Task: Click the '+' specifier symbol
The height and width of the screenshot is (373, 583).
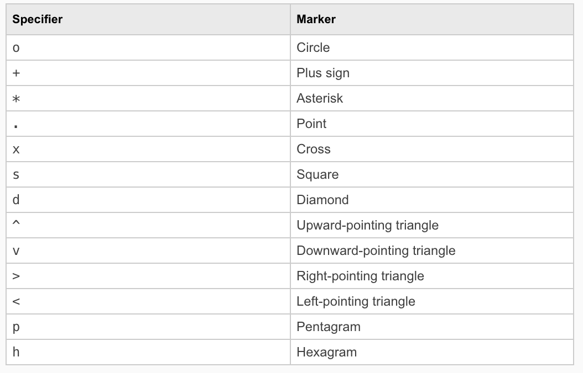Action: click(x=16, y=73)
